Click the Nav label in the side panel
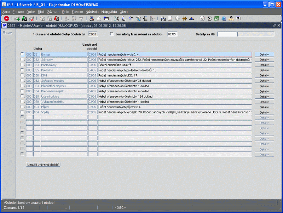 coord(9,33)
